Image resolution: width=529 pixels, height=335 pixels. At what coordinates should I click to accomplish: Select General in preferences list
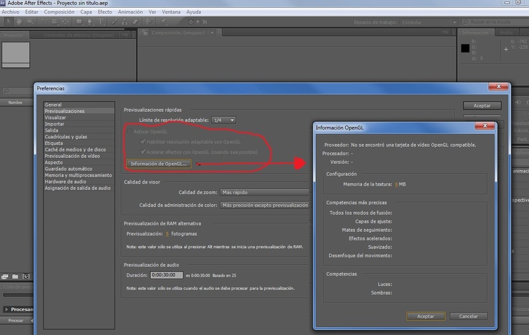point(79,105)
